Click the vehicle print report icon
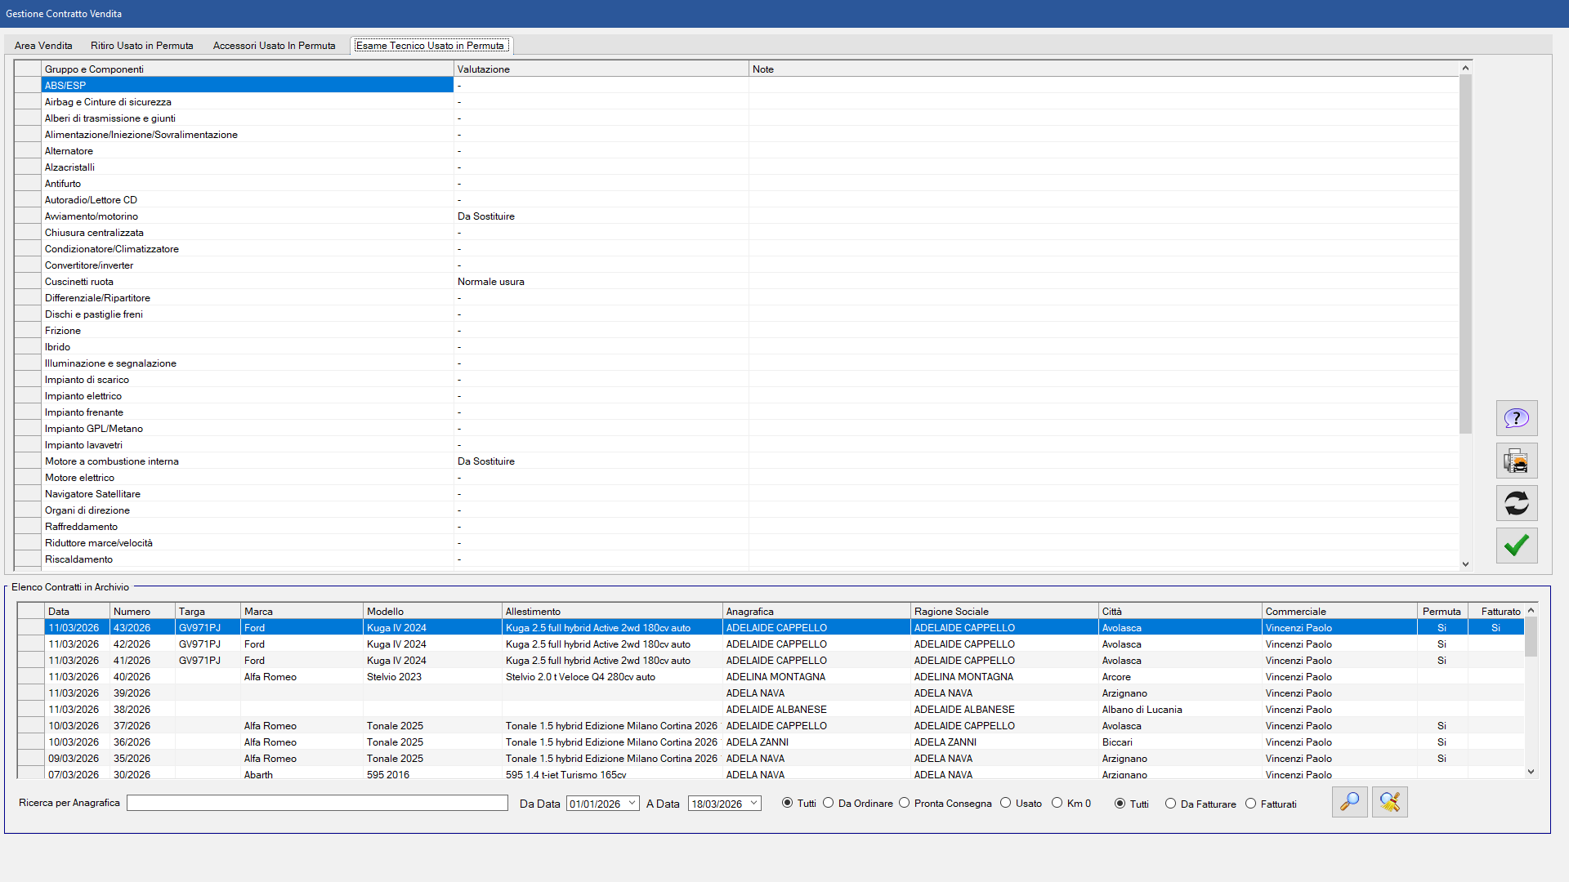This screenshot has height=882, width=1569. pyautogui.click(x=1516, y=461)
